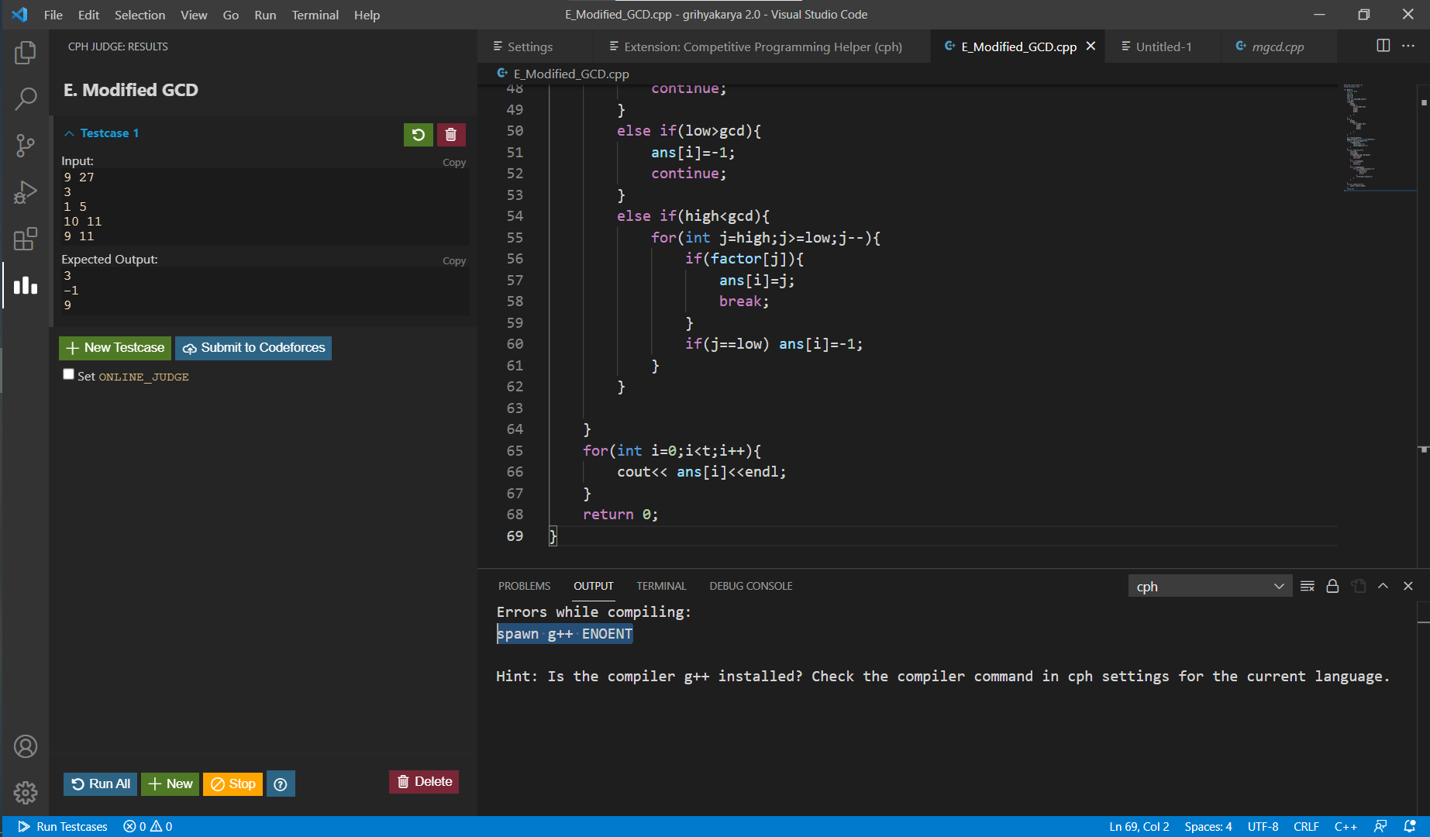This screenshot has width=1430, height=837.
Task: Clear the Output panel contents
Action: (1307, 586)
